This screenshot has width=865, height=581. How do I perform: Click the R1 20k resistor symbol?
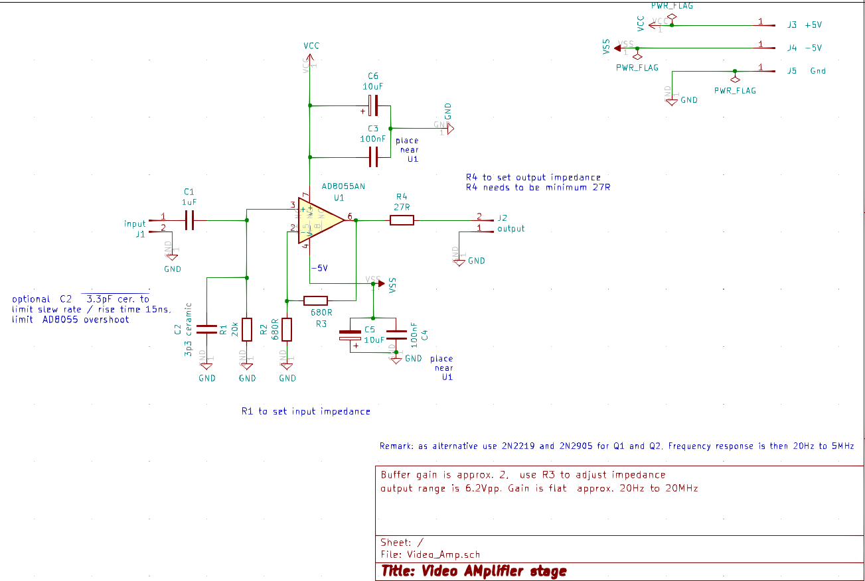pyautogui.click(x=247, y=330)
